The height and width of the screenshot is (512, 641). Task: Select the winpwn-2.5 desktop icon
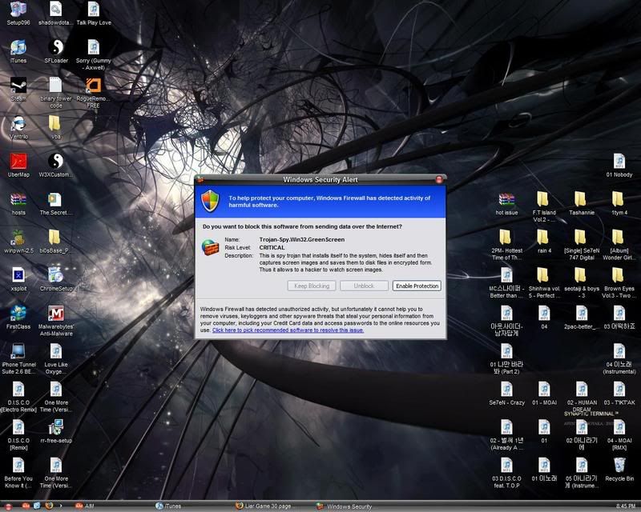click(18, 238)
